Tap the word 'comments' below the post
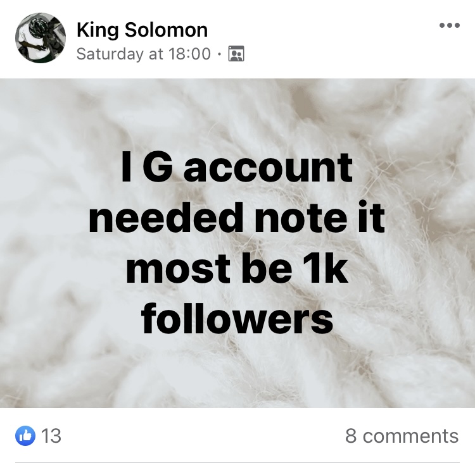This screenshot has height=463, width=475. pyautogui.click(x=410, y=436)
